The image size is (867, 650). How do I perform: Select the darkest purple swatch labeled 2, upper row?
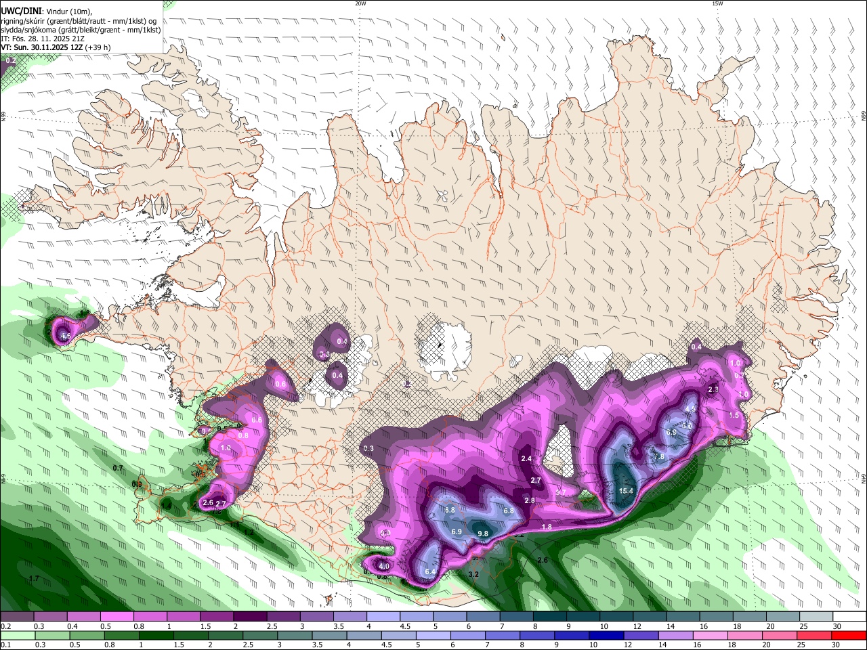point(249,617)
